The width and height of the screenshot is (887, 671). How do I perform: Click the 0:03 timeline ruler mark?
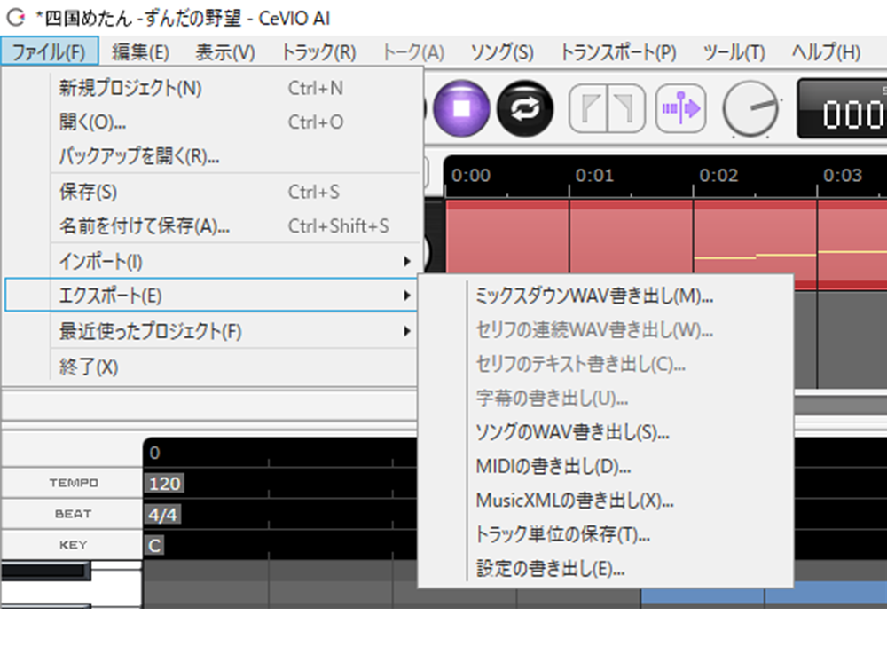pos(843,175)
